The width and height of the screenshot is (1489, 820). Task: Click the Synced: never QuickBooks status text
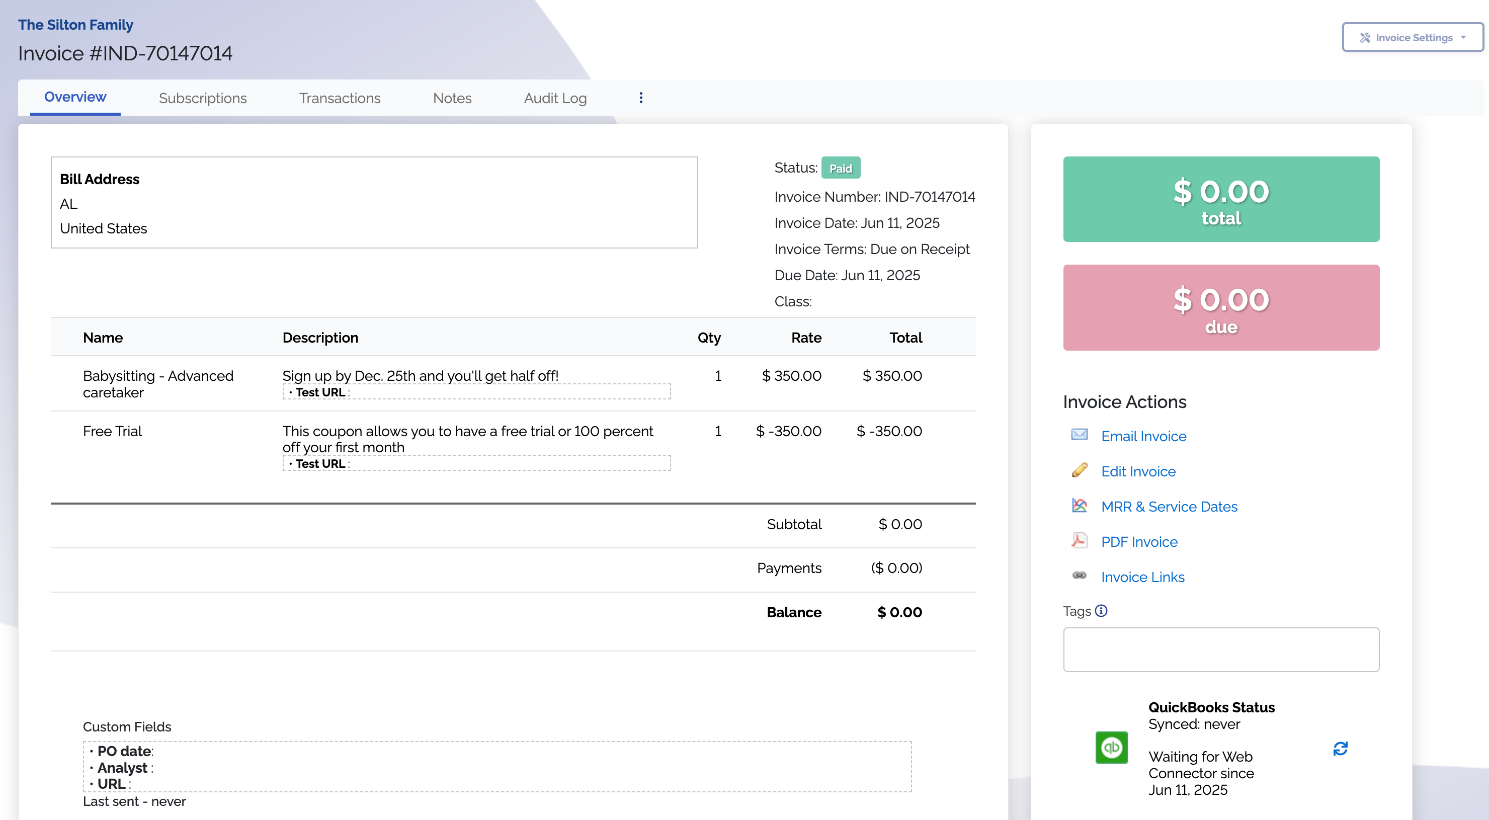pyautogui.click(x=1194, y=724)
